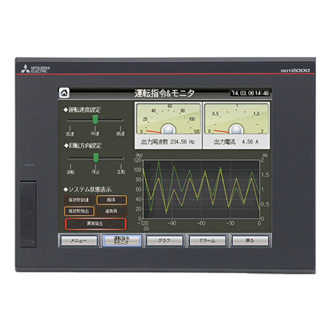Choose the 高速 position label
This screenshot has height=331, width=331.
pyautogui.click(x=120, y=134)
